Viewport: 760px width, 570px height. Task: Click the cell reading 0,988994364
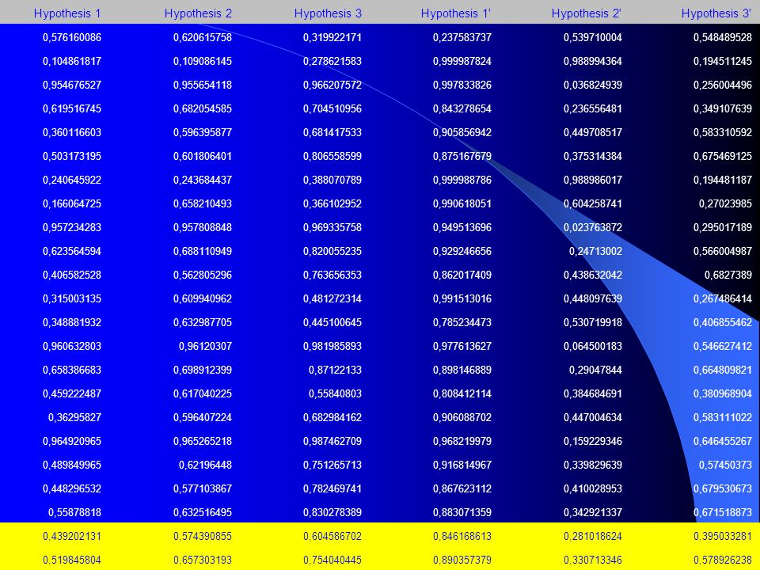pos(593,61)
